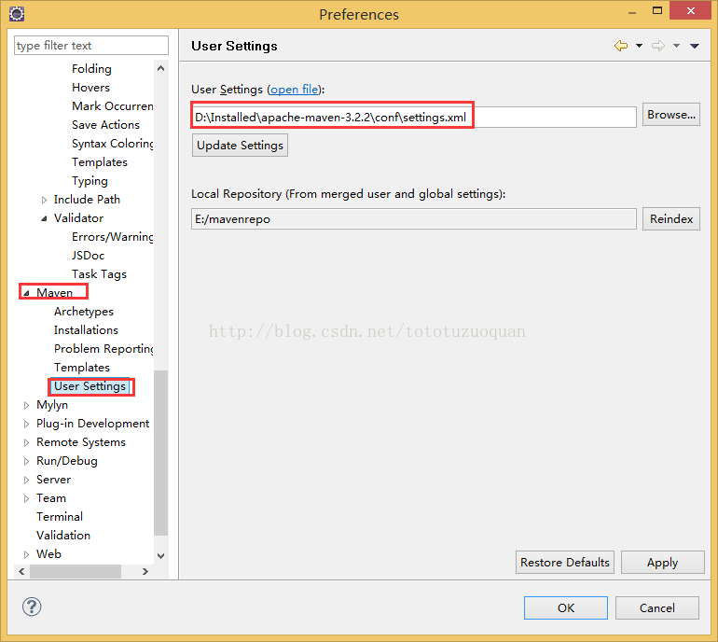Click the forward navigation arrow icon
718x642 pixels.
tap(658, 46)
